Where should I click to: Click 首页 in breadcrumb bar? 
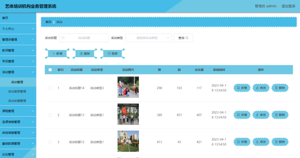click(48, 22)
